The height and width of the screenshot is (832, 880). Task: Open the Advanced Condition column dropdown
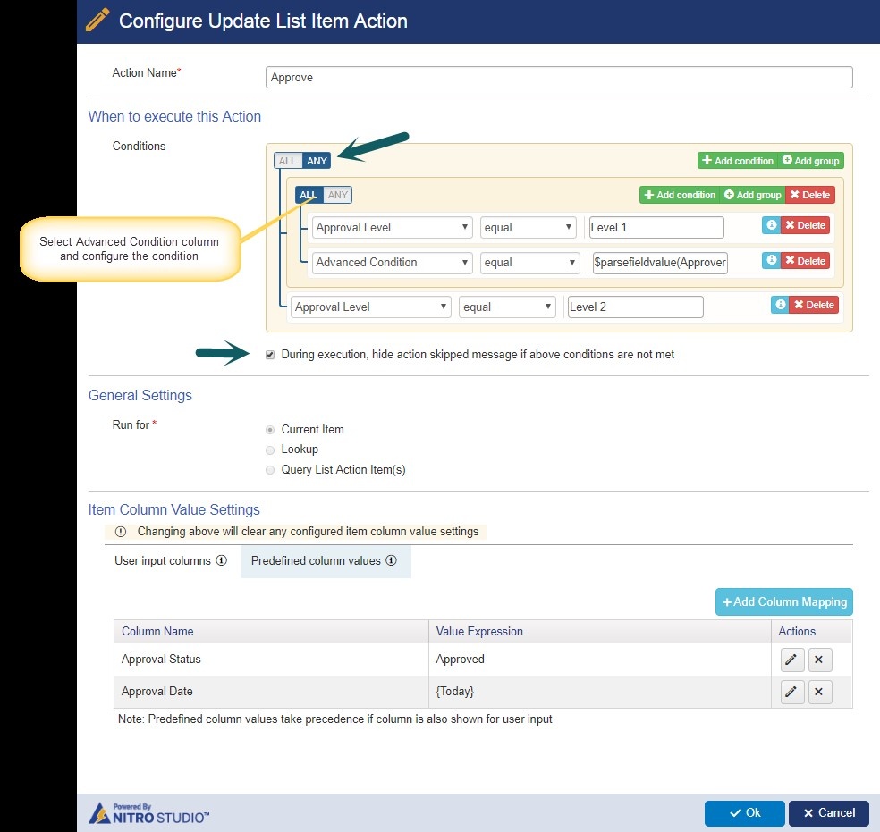(x=392, y=263)
